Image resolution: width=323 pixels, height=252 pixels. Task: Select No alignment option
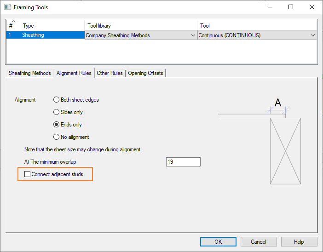[x=57, y=137]
